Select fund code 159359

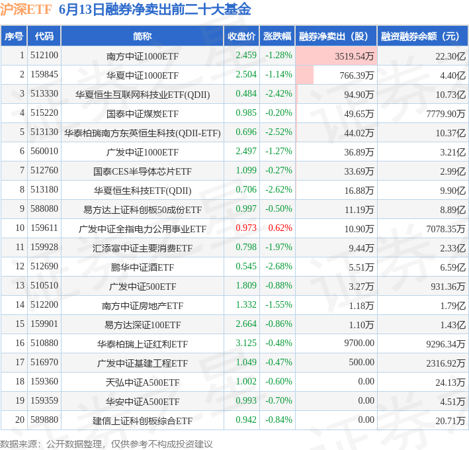[x=44, y=400]
